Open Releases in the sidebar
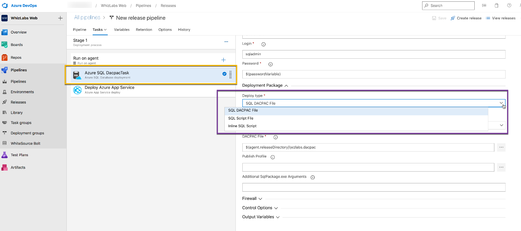 [18, 102]
